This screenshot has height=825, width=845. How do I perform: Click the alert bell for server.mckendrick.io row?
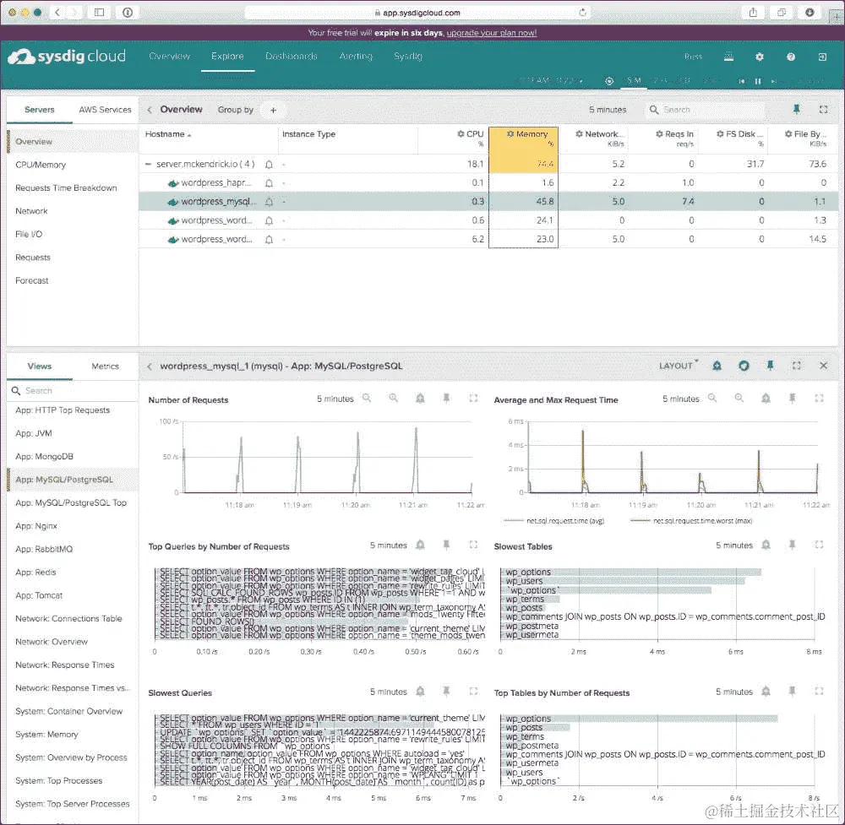point(269,165)
